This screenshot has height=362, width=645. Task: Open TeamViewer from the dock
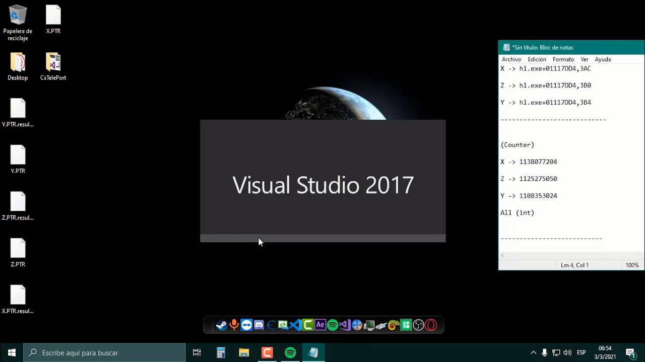pyautogui.click(x=246, y=325)
